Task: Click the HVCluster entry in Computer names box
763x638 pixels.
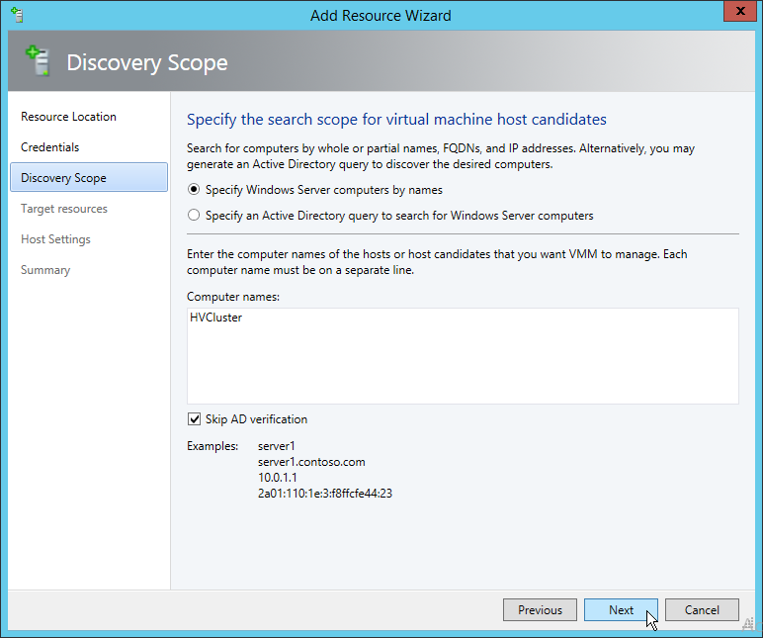Action: [215, 319]
